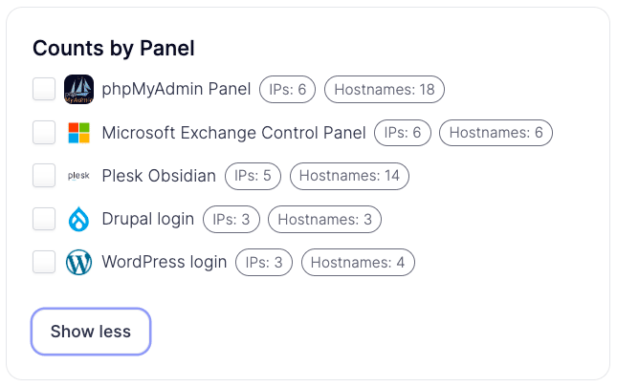This screenshot has height=387, width=617.
Task: Click the Plesk logo icon
Action: pyautogui.click(x=78, y=176)
